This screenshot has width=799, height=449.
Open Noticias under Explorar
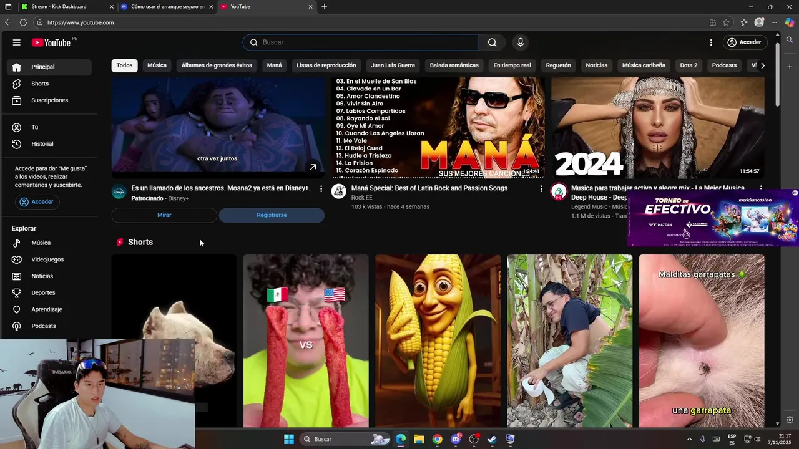click(50, 276)
